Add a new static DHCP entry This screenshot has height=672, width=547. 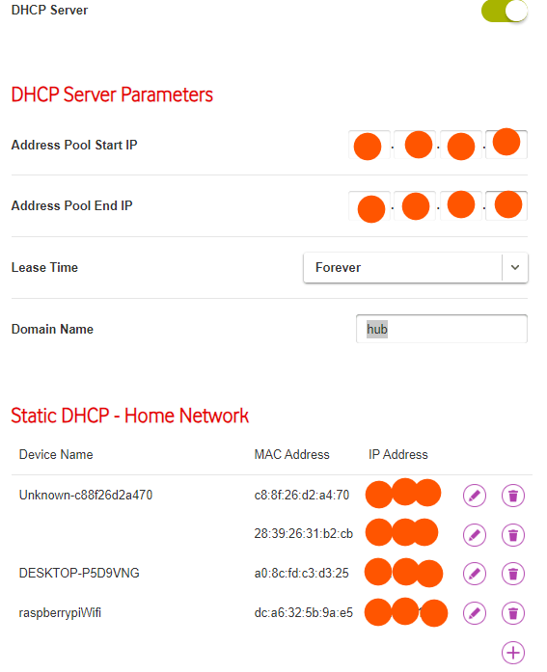click(x=513, y=653)
